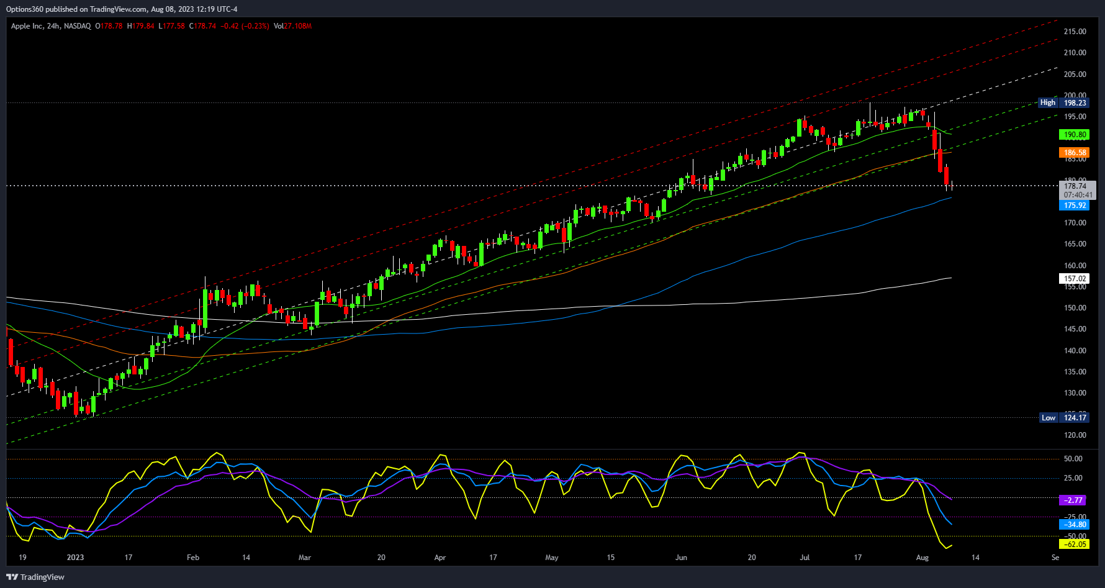Click the '15' date label on time axis
The image size is (1105, 588).
point(610,557)
